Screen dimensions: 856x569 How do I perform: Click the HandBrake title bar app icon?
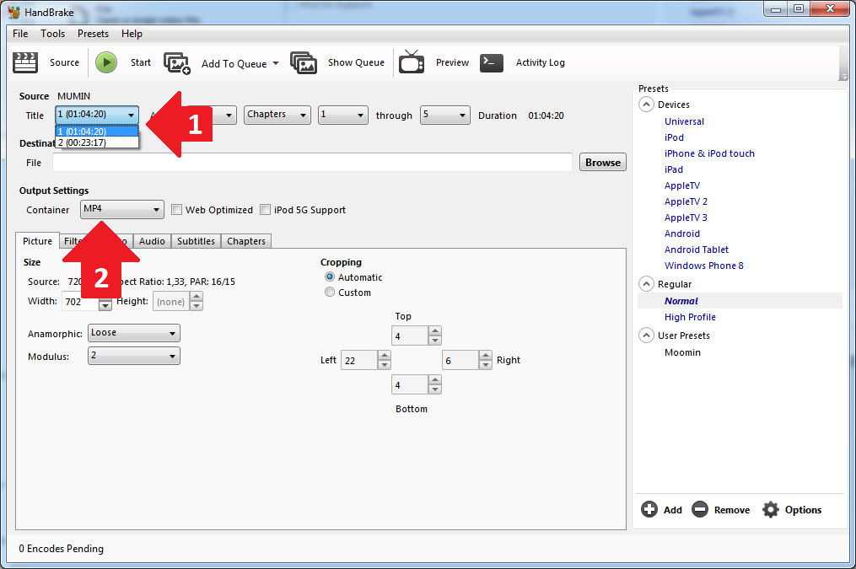(x=13, y=12)
